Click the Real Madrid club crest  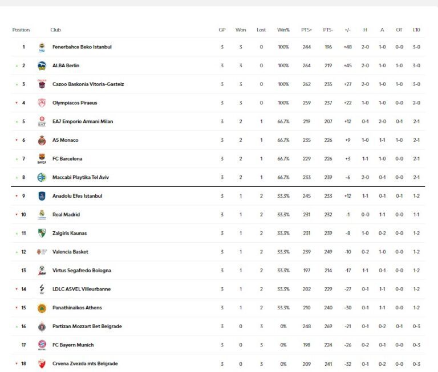(x=42, y=215)
